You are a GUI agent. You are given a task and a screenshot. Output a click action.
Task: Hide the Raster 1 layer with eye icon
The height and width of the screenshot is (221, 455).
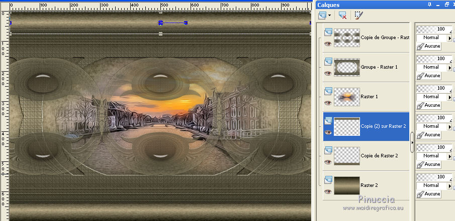point(328,103)
